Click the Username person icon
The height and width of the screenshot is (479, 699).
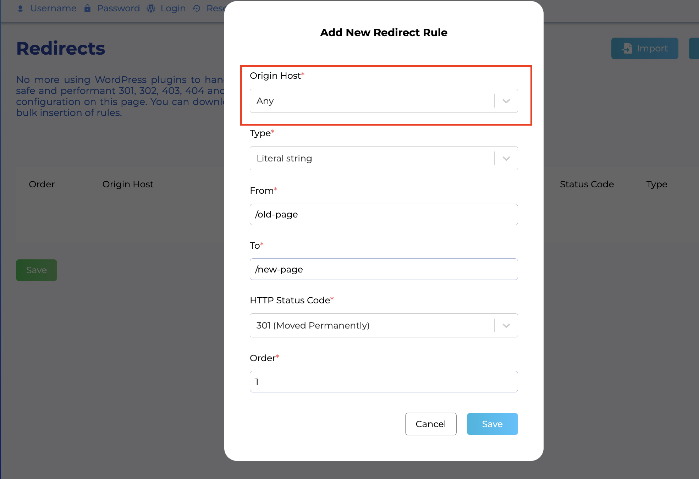click(x=20, y=8)
